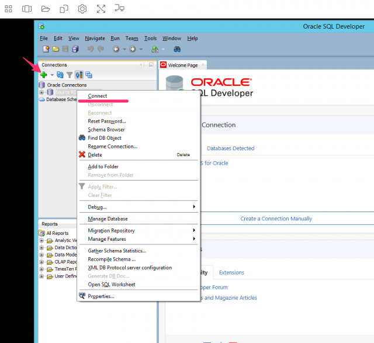
Task: Click the Back navigation arrow
Action: tap(116, 49)
